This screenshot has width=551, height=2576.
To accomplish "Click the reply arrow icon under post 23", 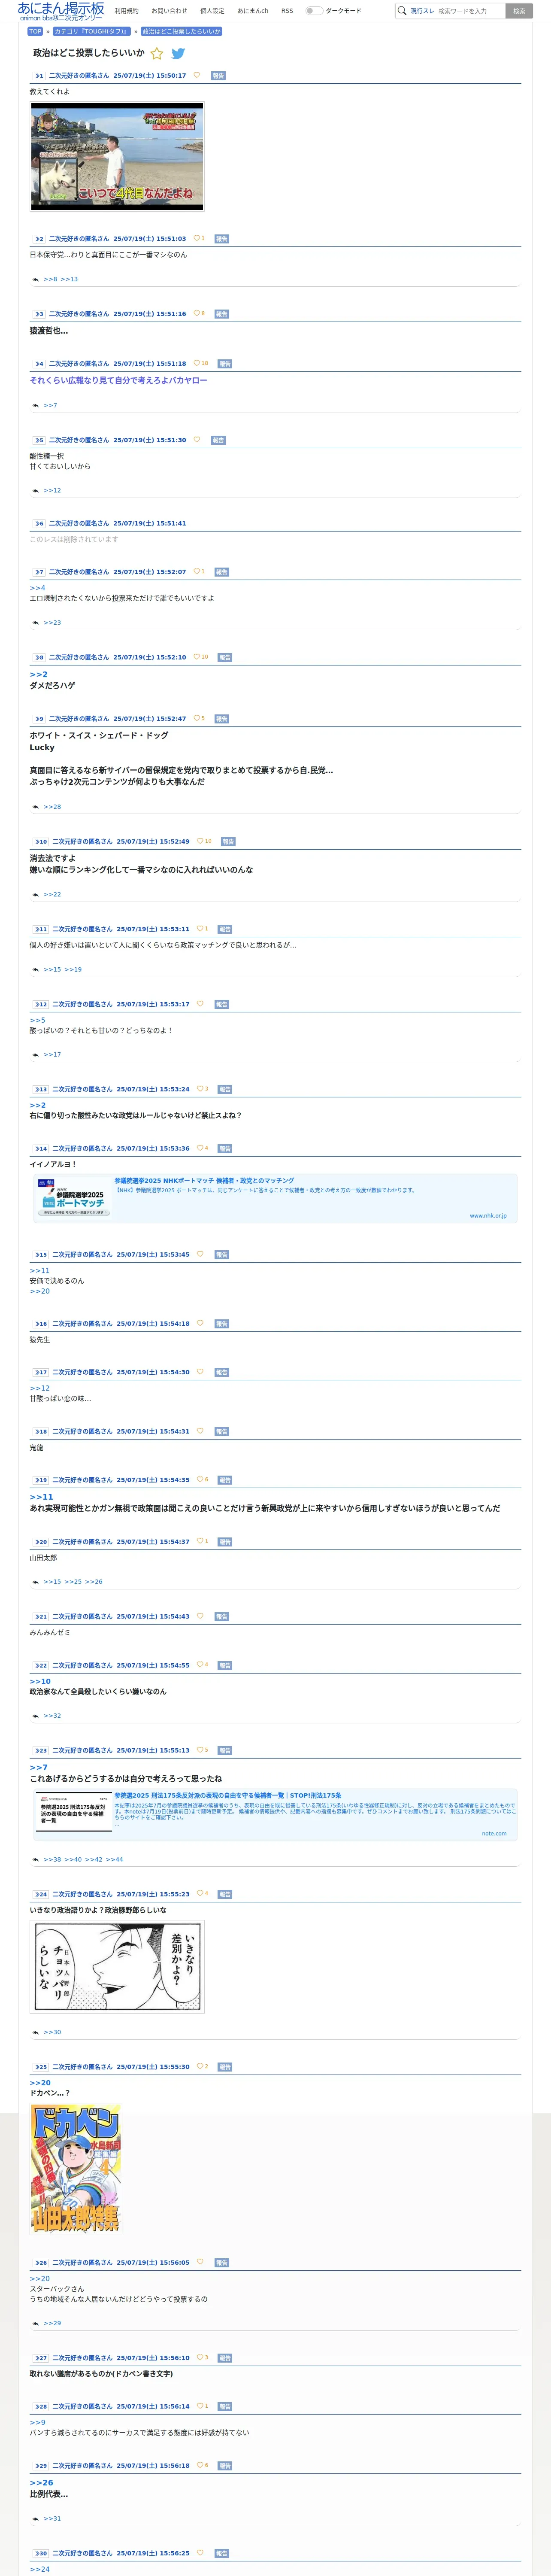I will [35, 1859].
